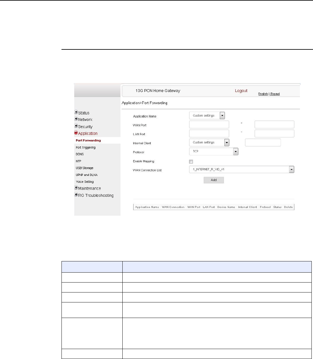
Task: Collapse the Application menu minus icon
Action: tap(76, 132)
